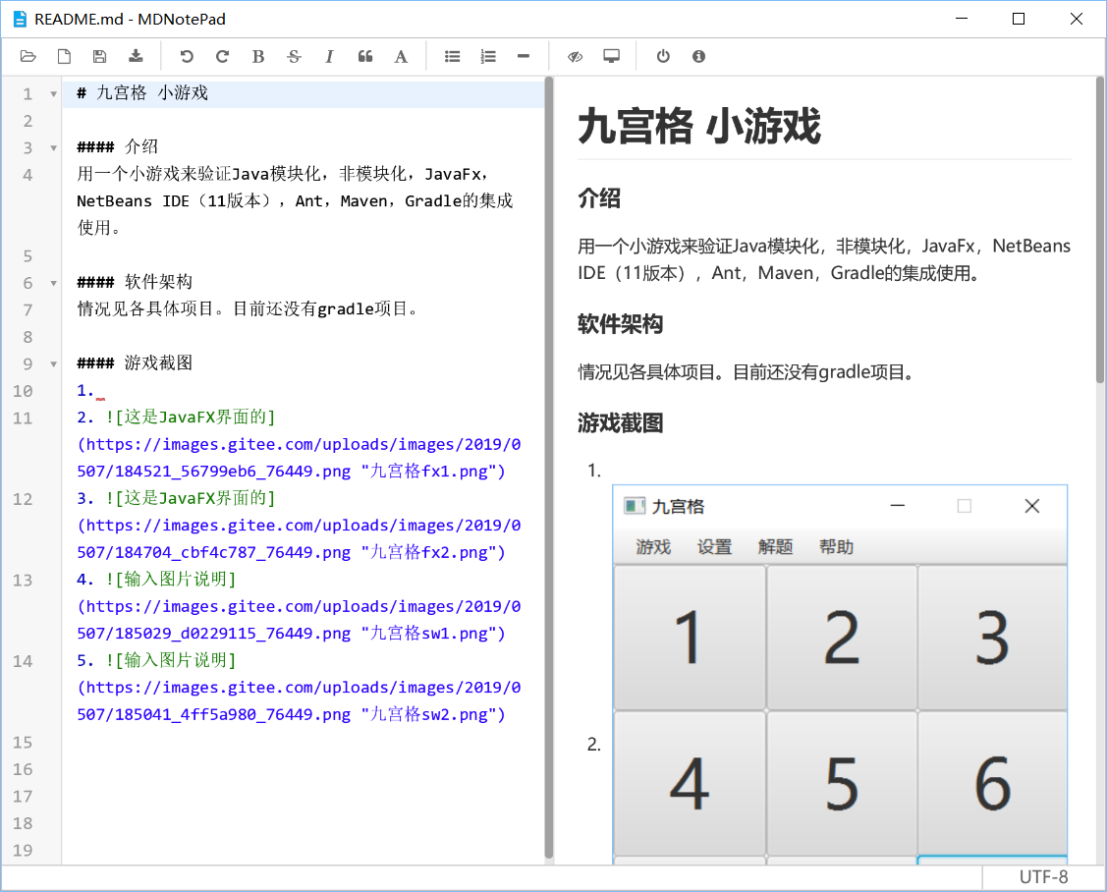Apply bold formatting
1107x892 pixels.
258,57
